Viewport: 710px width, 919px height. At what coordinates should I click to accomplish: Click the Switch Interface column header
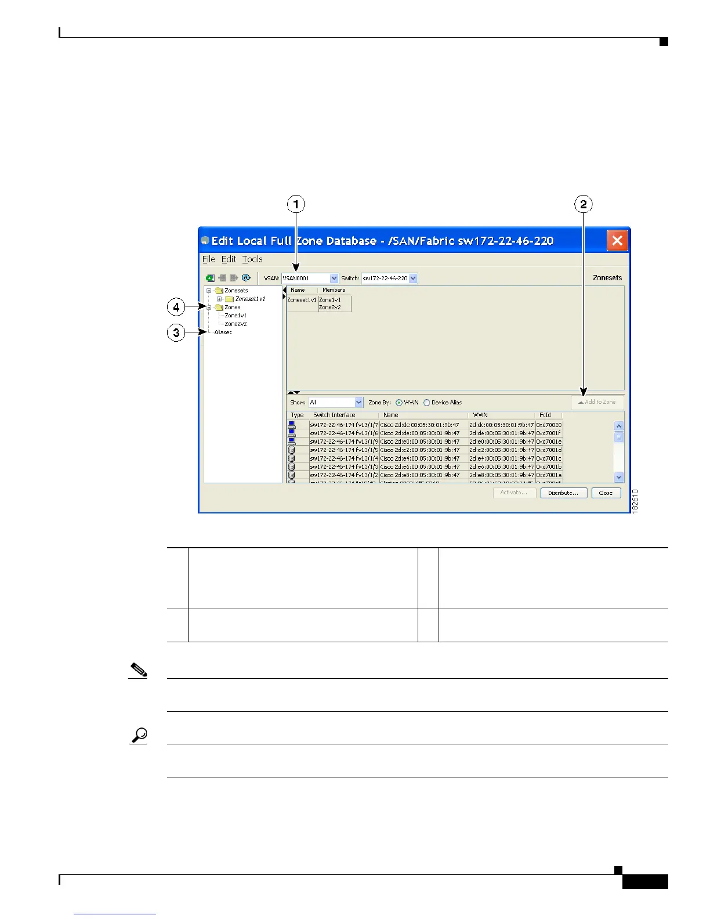coord(343,415)
